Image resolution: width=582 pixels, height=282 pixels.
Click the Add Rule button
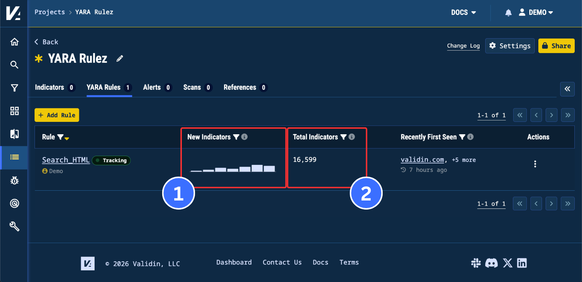57,115
